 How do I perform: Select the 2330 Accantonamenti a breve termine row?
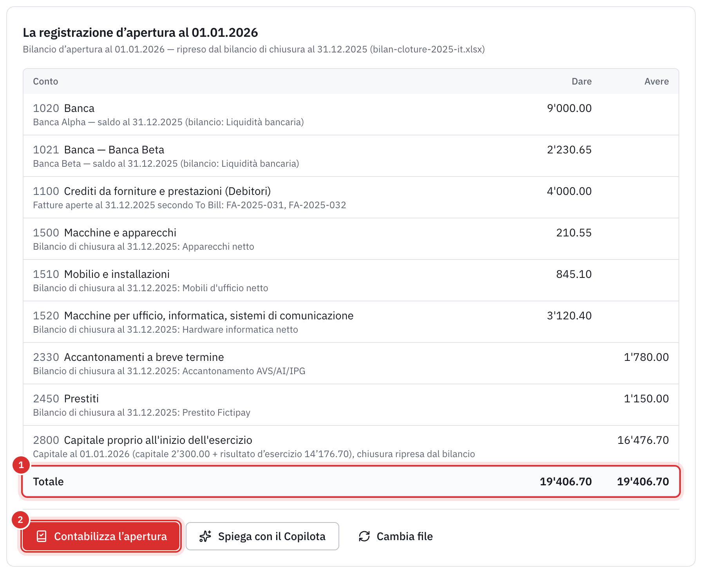[x=351, y=363]
